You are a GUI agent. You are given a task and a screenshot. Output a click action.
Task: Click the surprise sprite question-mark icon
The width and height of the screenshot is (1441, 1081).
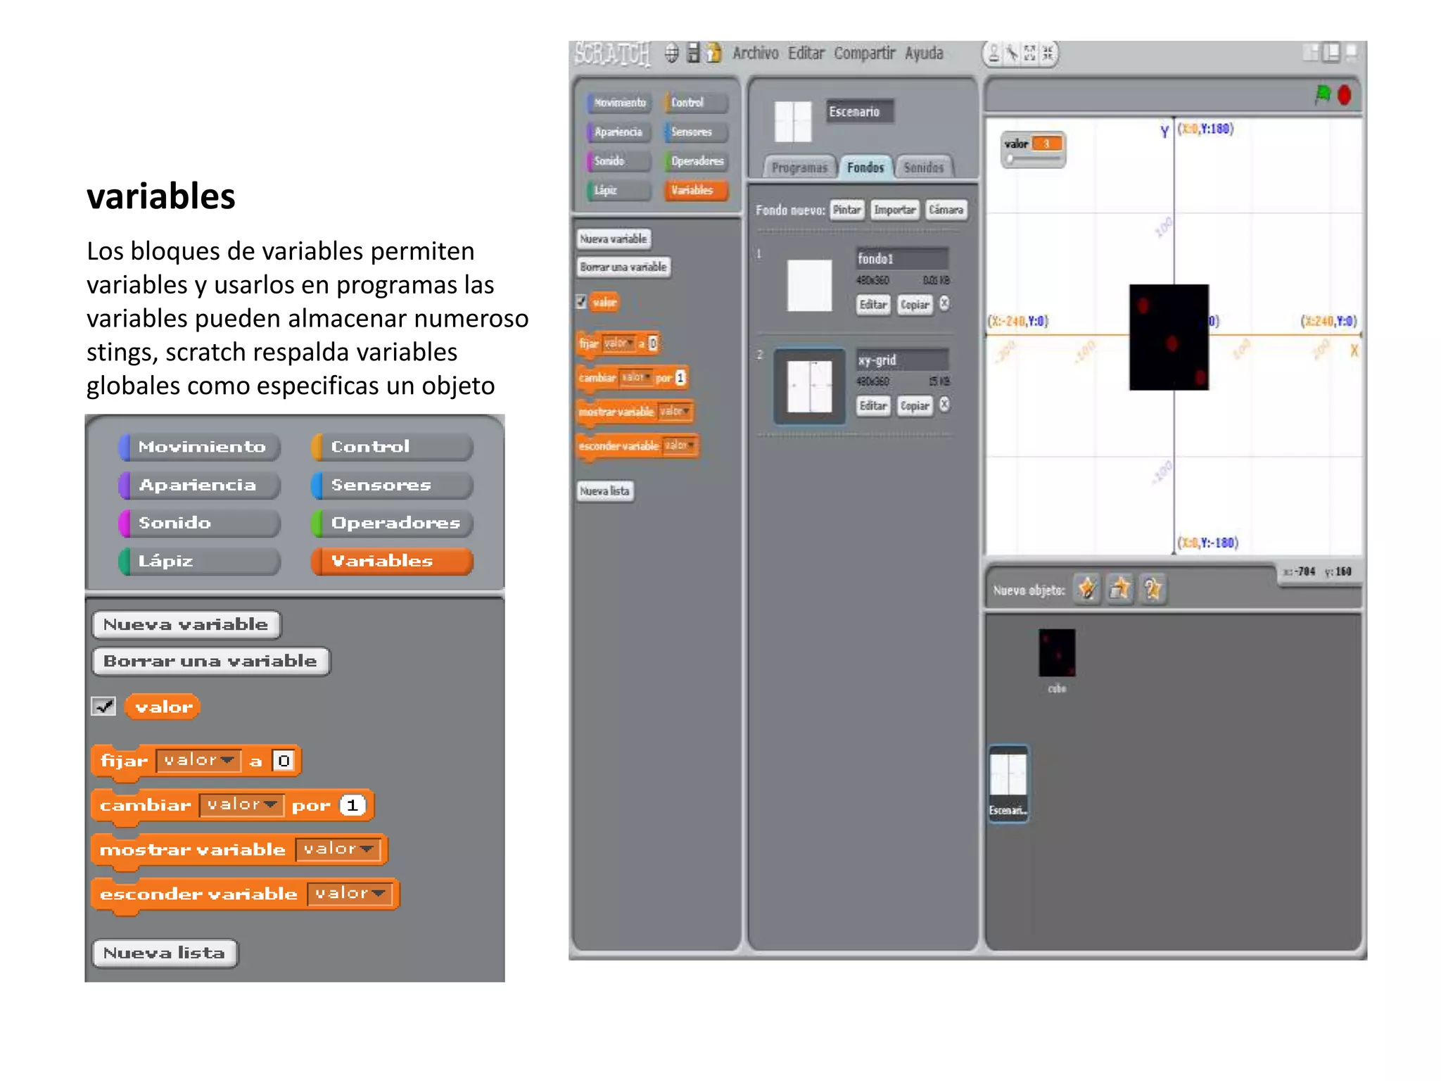1153,589
